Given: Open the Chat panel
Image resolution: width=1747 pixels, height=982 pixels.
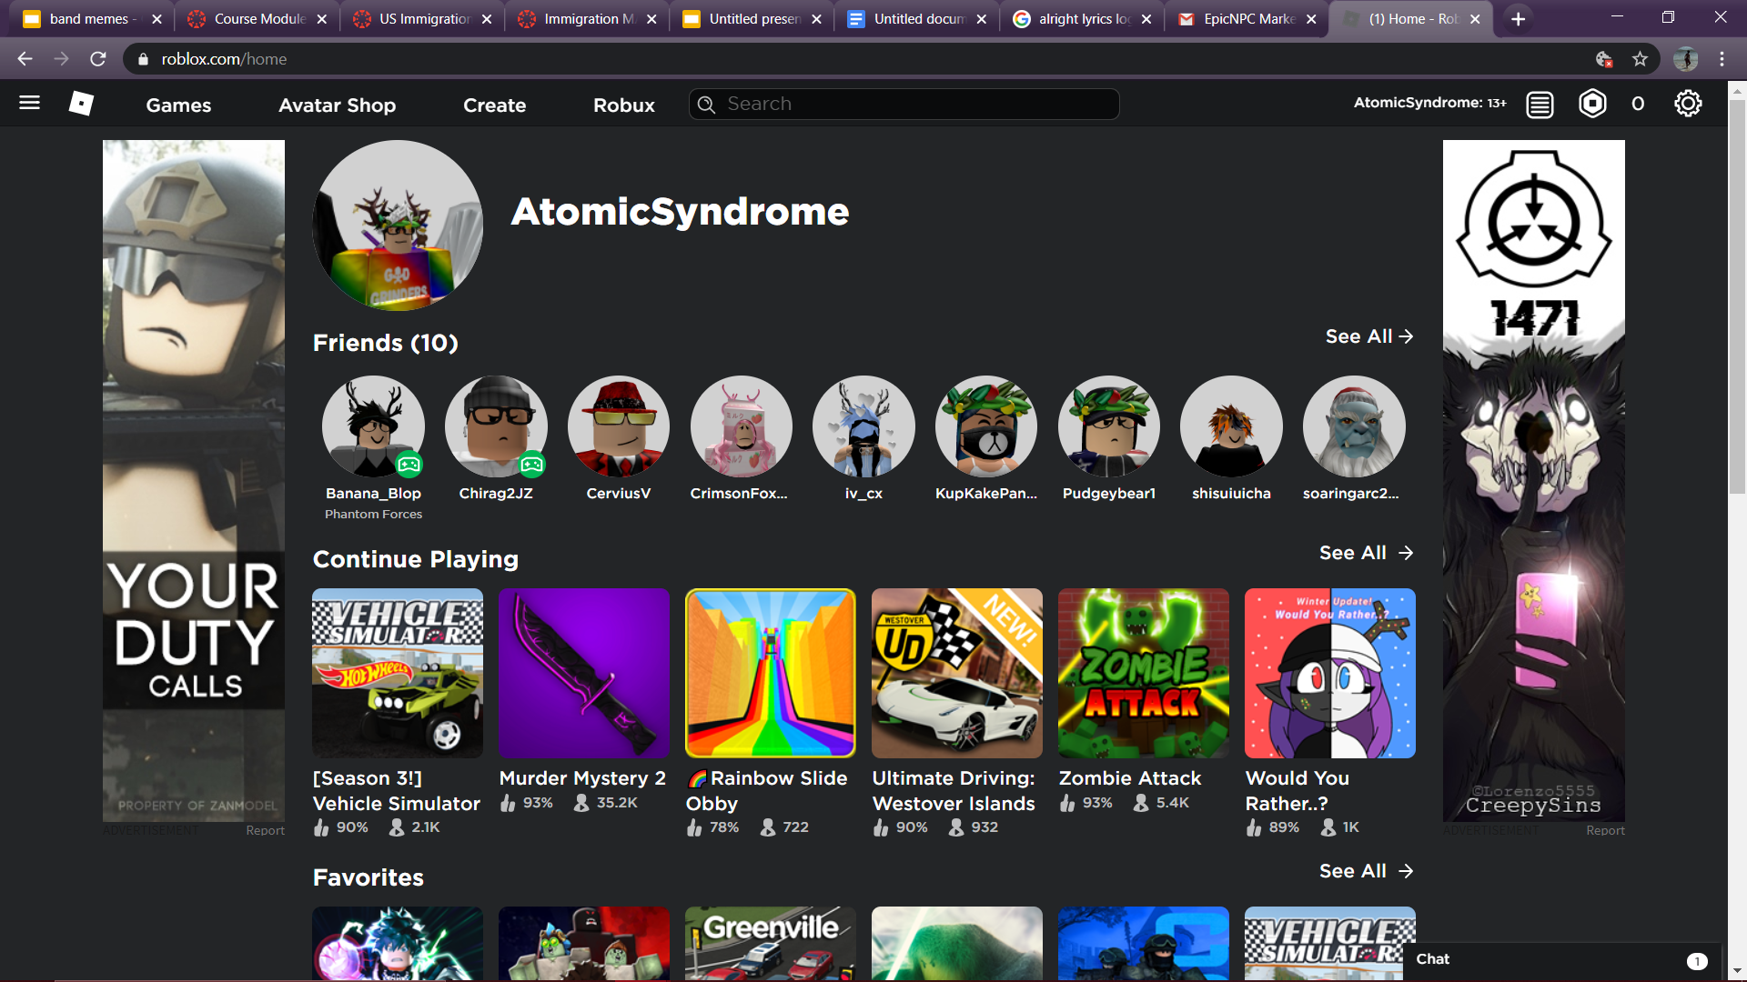Looking at the screenshot, I should (1562, 960).
